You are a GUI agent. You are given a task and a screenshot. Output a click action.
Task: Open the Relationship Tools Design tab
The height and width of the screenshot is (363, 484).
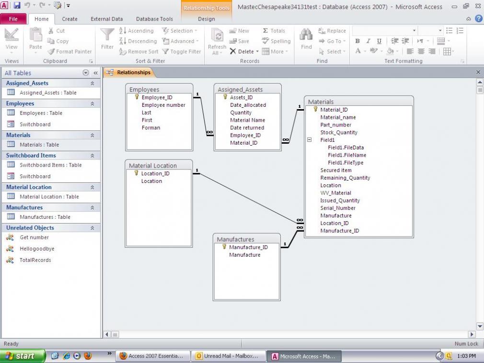(207, 19)
